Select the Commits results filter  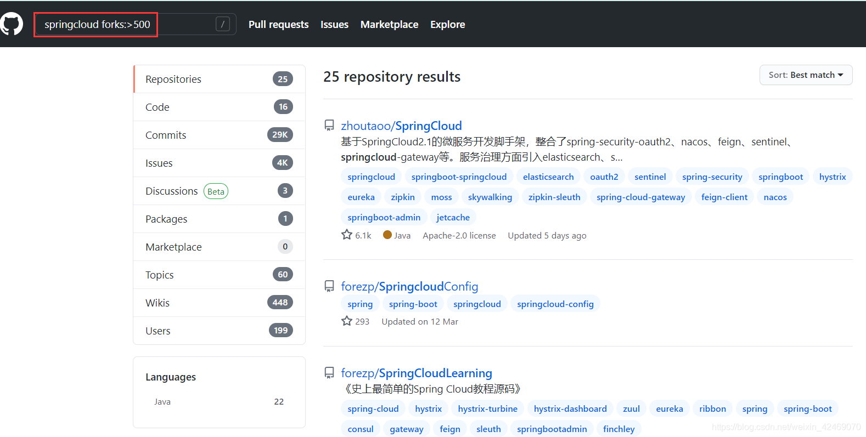(x=219, y=135)
